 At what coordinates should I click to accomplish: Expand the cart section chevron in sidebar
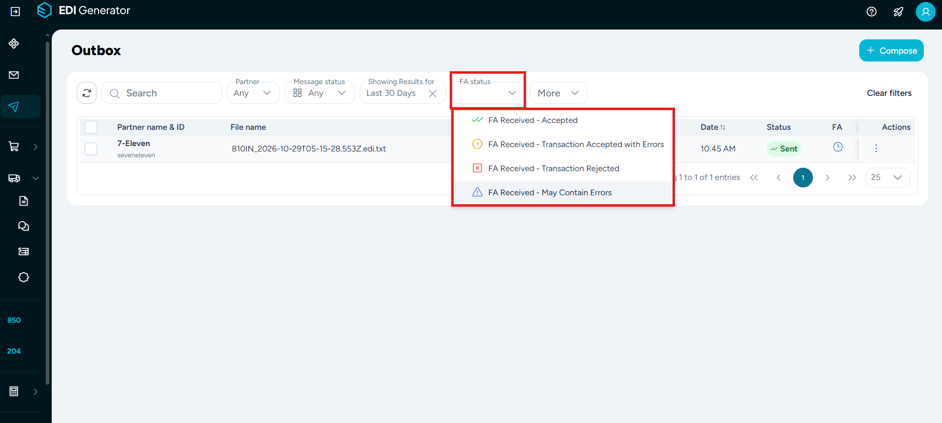coord(35,147)
